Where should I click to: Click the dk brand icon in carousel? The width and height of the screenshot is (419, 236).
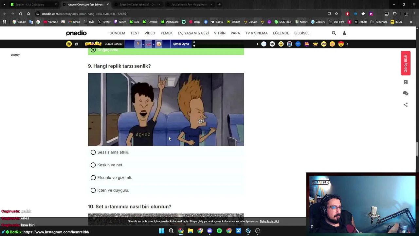(272, 44)
